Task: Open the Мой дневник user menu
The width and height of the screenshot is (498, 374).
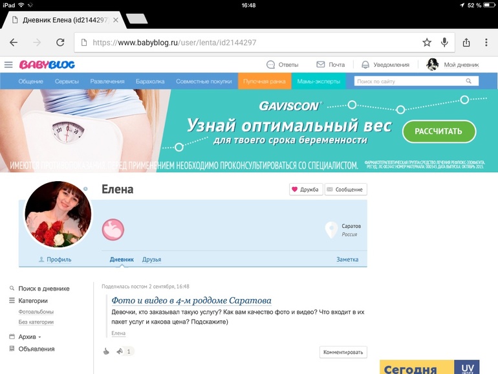Action: 453,65
